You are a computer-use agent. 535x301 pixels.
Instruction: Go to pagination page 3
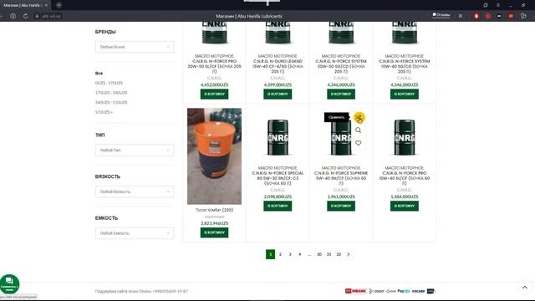(290, 254)
